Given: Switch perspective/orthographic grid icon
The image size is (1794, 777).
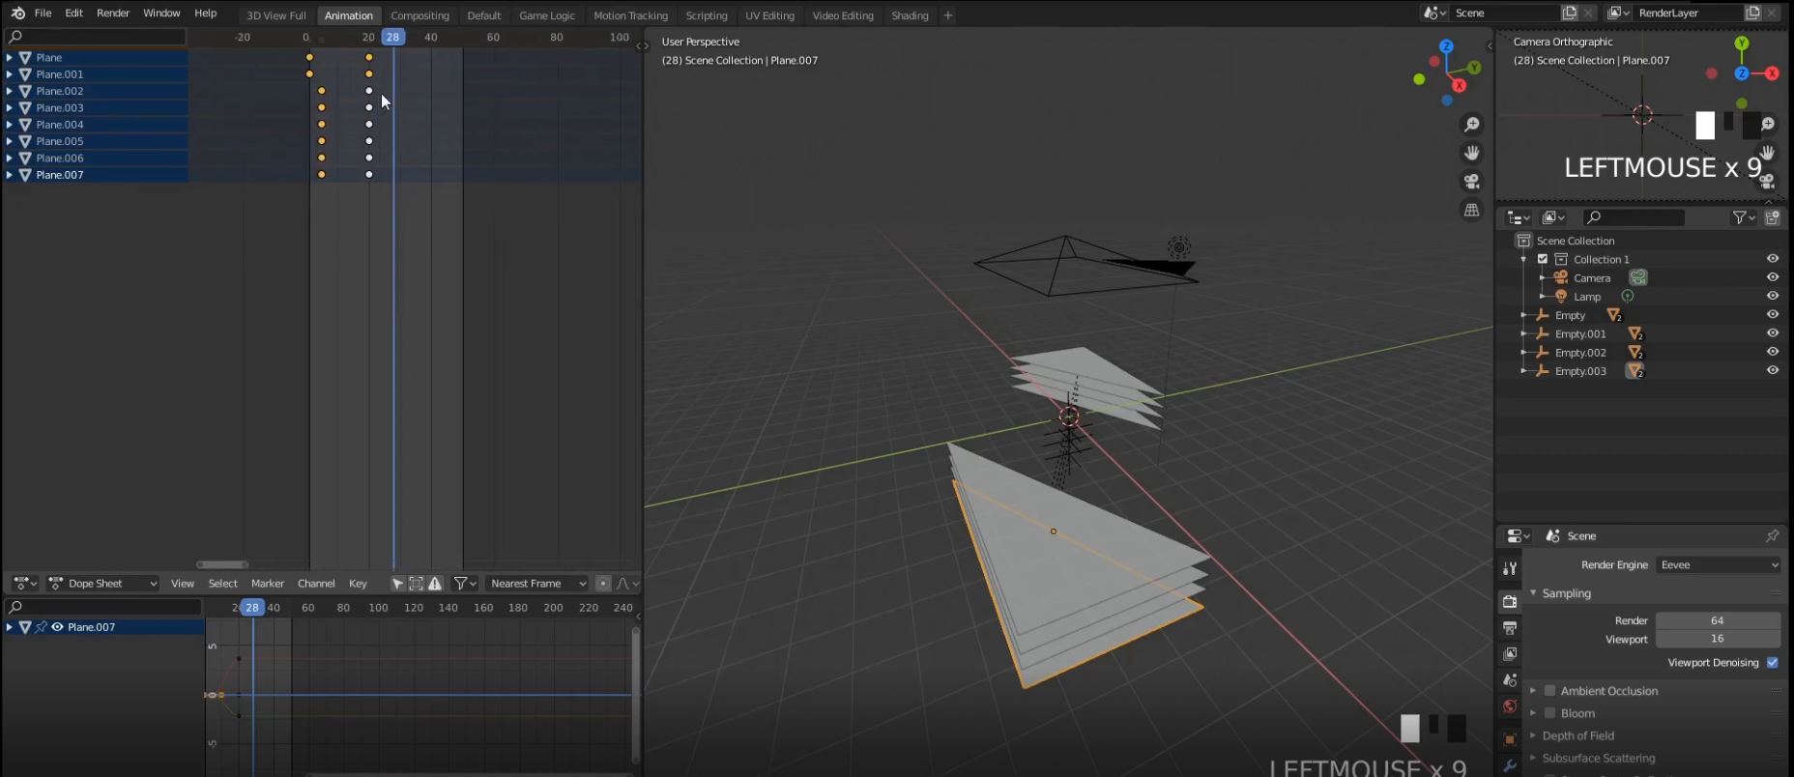Looking at the screenshot, I should click(x=1471, y=210).
